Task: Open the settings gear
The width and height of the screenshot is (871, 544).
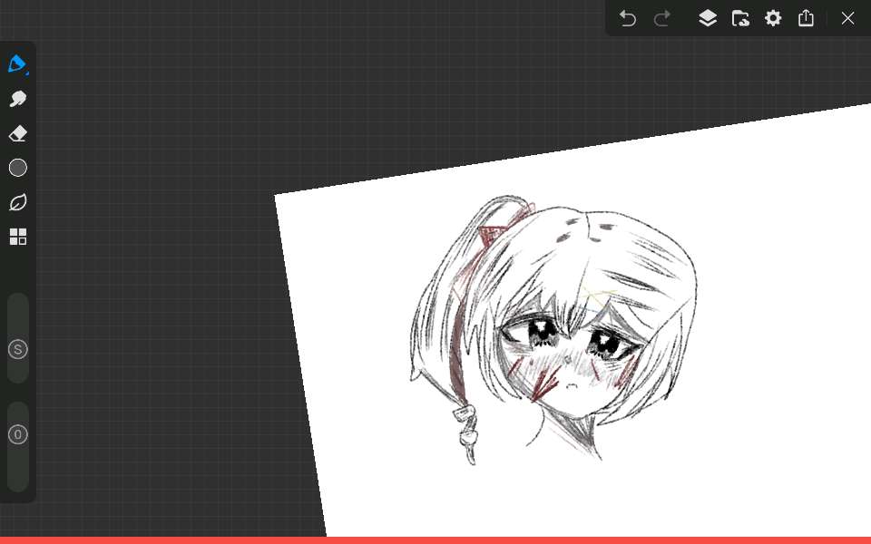Action: coord(773,18)
